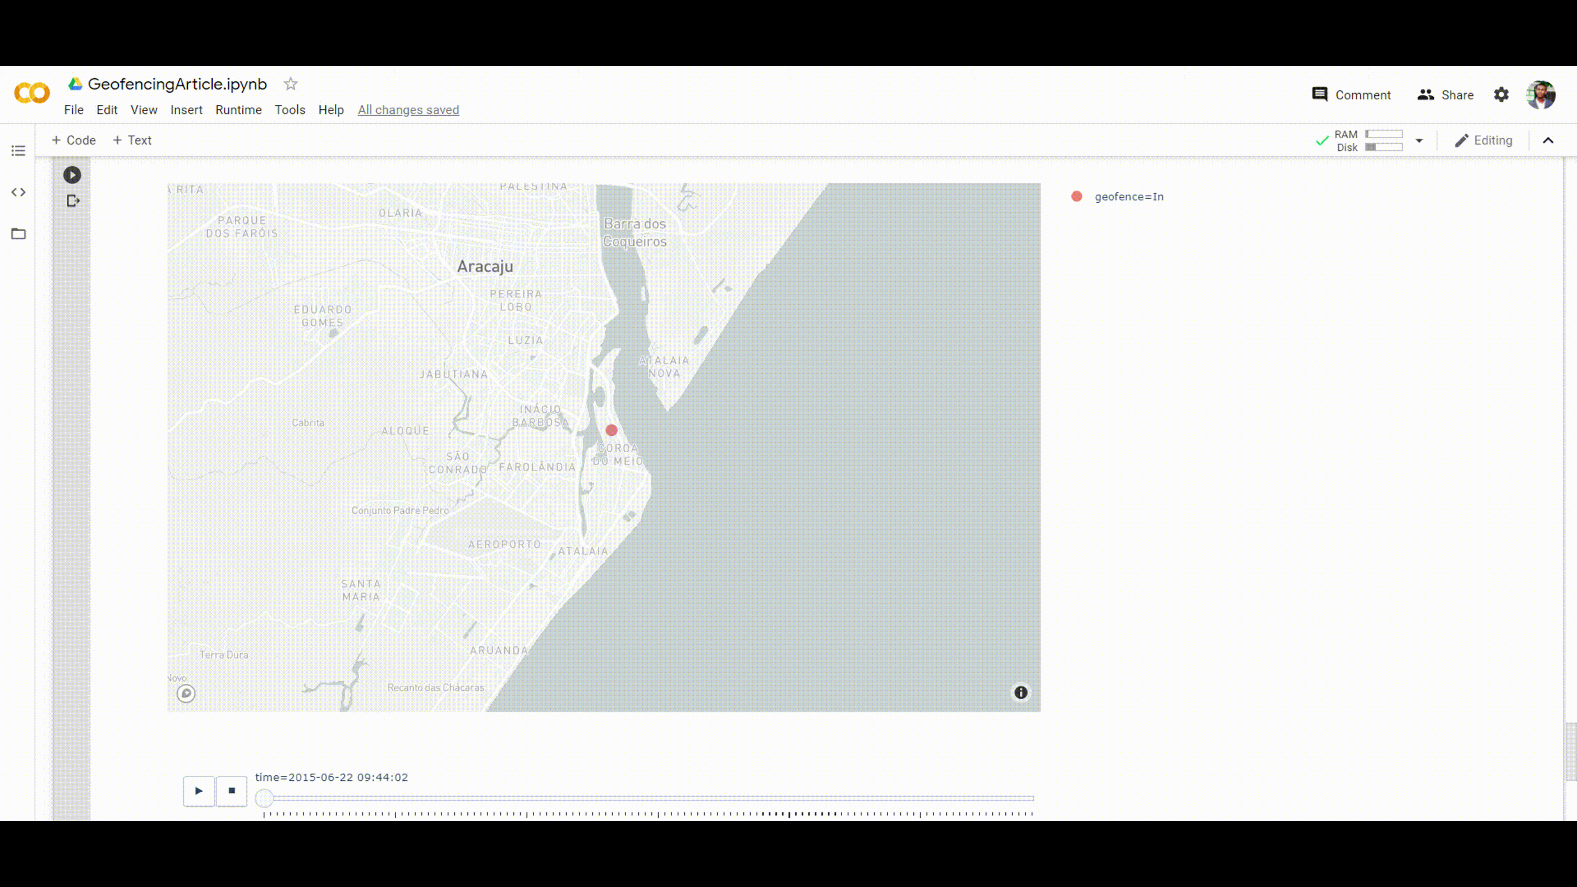Open the Comment panel
The width and height of the screenshot is (1577, 887).
(1352, 94)
